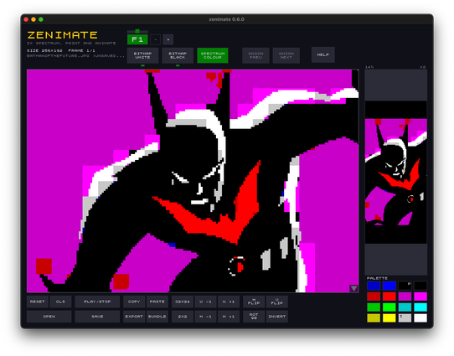Screen dimensions: 454x356
Task: Enable Onion Next overlay
Action: coord(286,55)
